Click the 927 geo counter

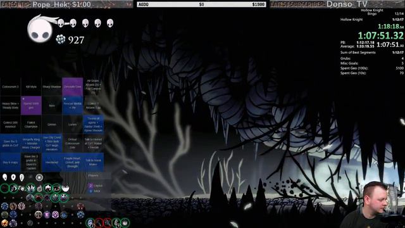tap(76, 40)
